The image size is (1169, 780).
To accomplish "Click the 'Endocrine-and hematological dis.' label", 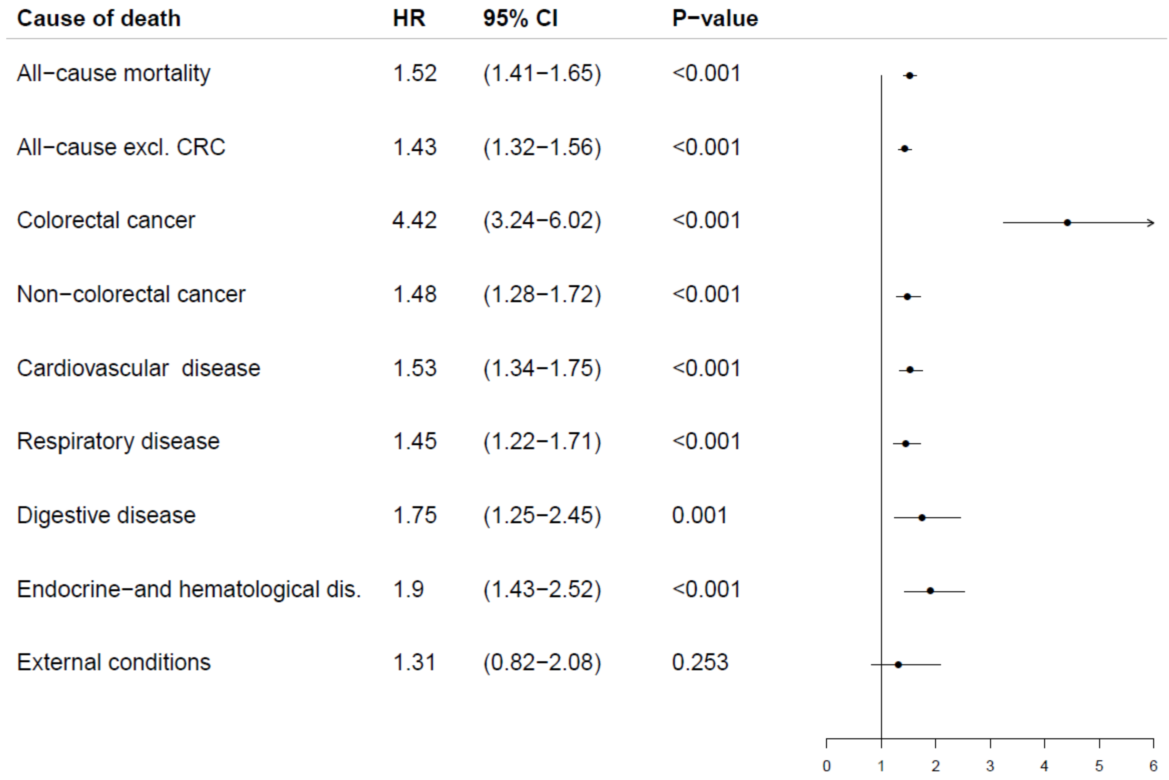I will coord(188,590).
